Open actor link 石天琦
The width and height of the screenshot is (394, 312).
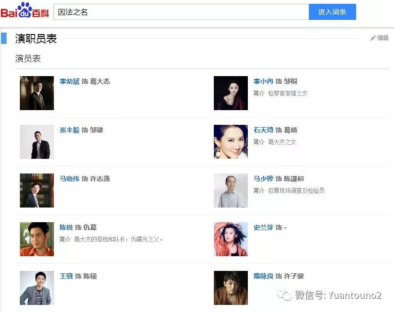[263, 130]
